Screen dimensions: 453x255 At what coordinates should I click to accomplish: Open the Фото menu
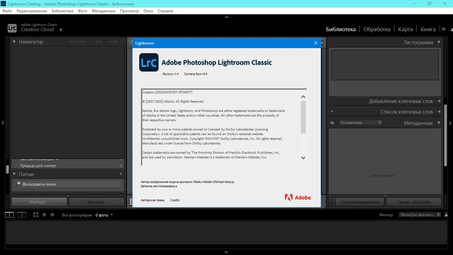pos(83,11)
